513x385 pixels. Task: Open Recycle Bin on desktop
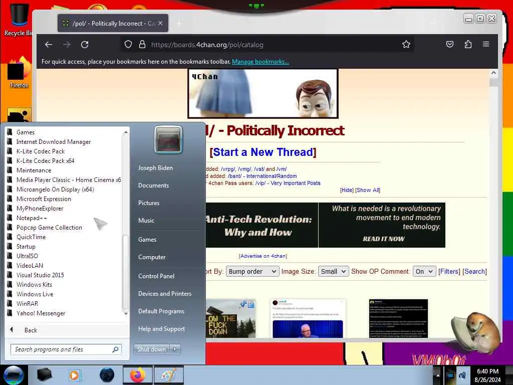(18, 19)
